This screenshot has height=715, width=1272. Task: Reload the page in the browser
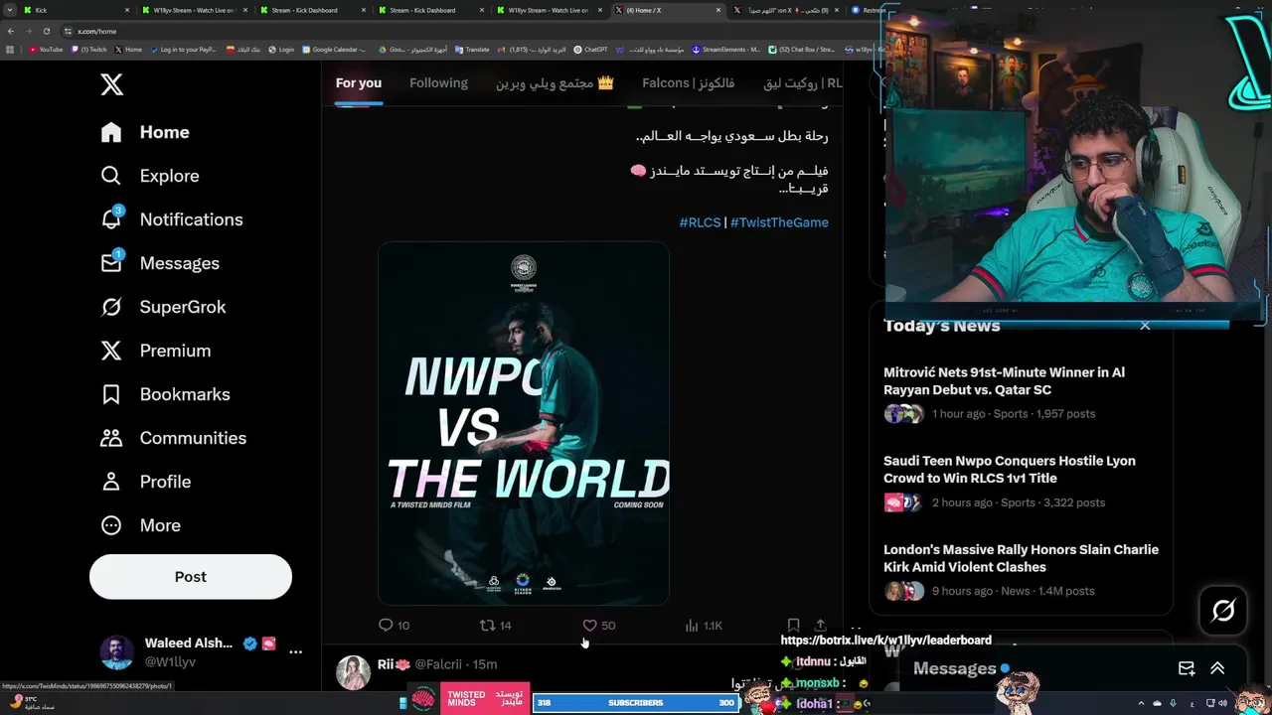click(x=46, y=31)
